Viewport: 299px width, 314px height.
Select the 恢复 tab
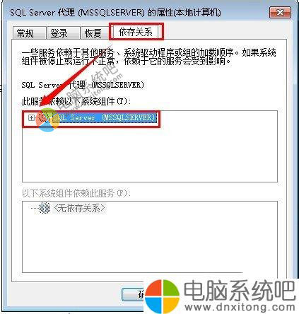(x=95, y=33)
